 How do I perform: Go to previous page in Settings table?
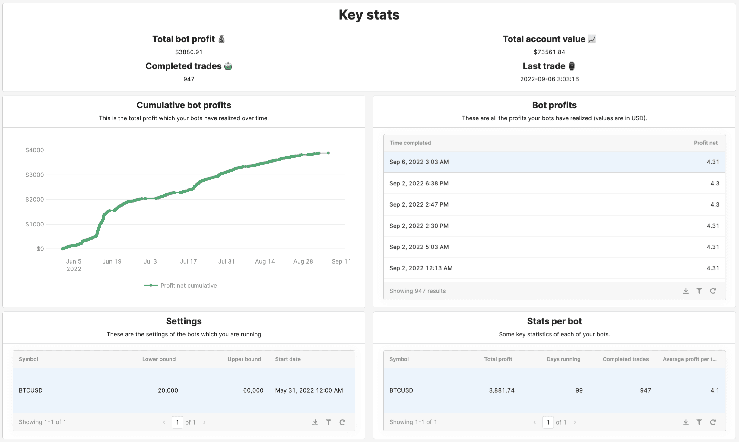click(164, 422)
